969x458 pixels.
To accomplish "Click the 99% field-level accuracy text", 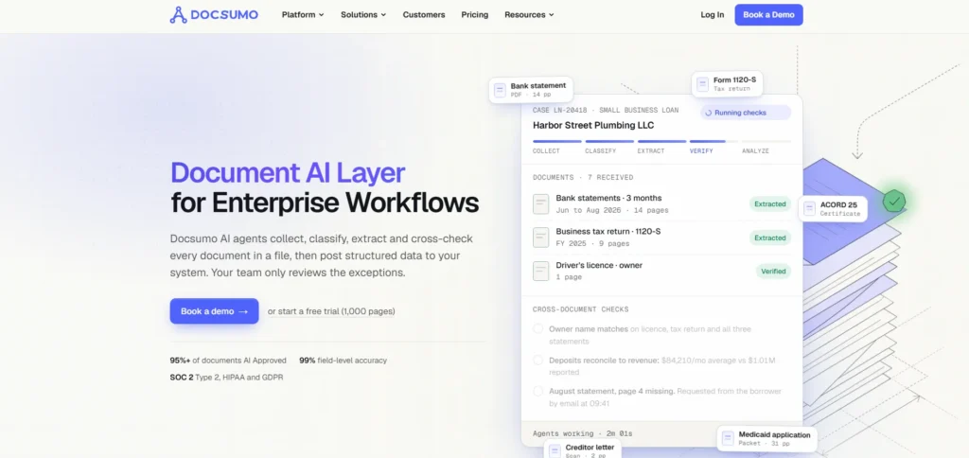I will (x=343, y=361).
